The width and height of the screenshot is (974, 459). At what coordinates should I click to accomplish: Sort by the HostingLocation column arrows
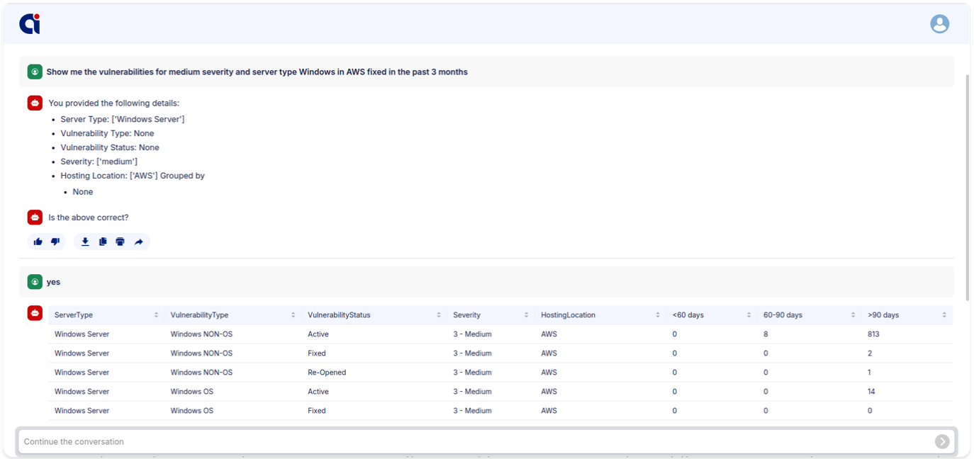(658, 315)
